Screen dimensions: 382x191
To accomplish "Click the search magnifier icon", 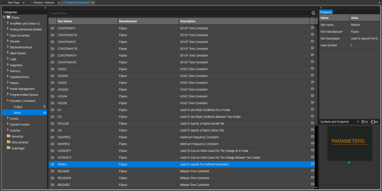I will [313, 13].
